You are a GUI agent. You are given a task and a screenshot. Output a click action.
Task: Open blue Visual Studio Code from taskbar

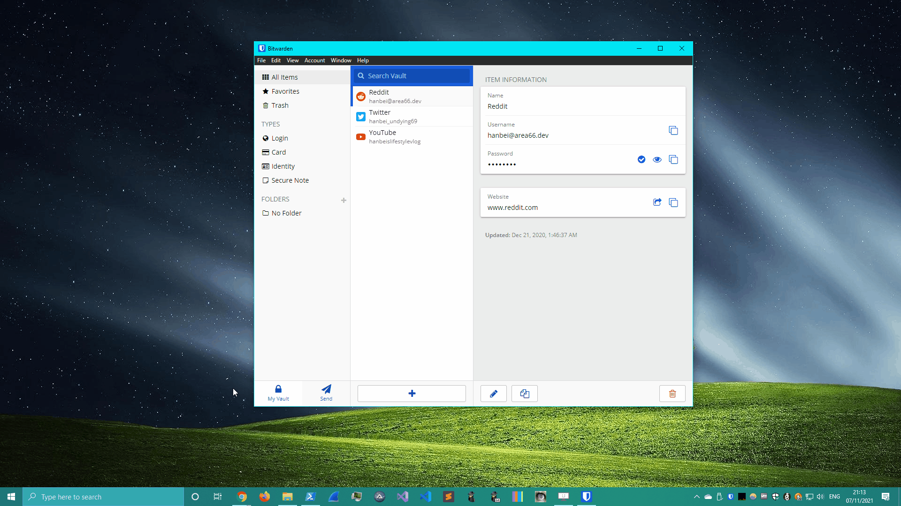pyautogui.click(x=426, y=497)
